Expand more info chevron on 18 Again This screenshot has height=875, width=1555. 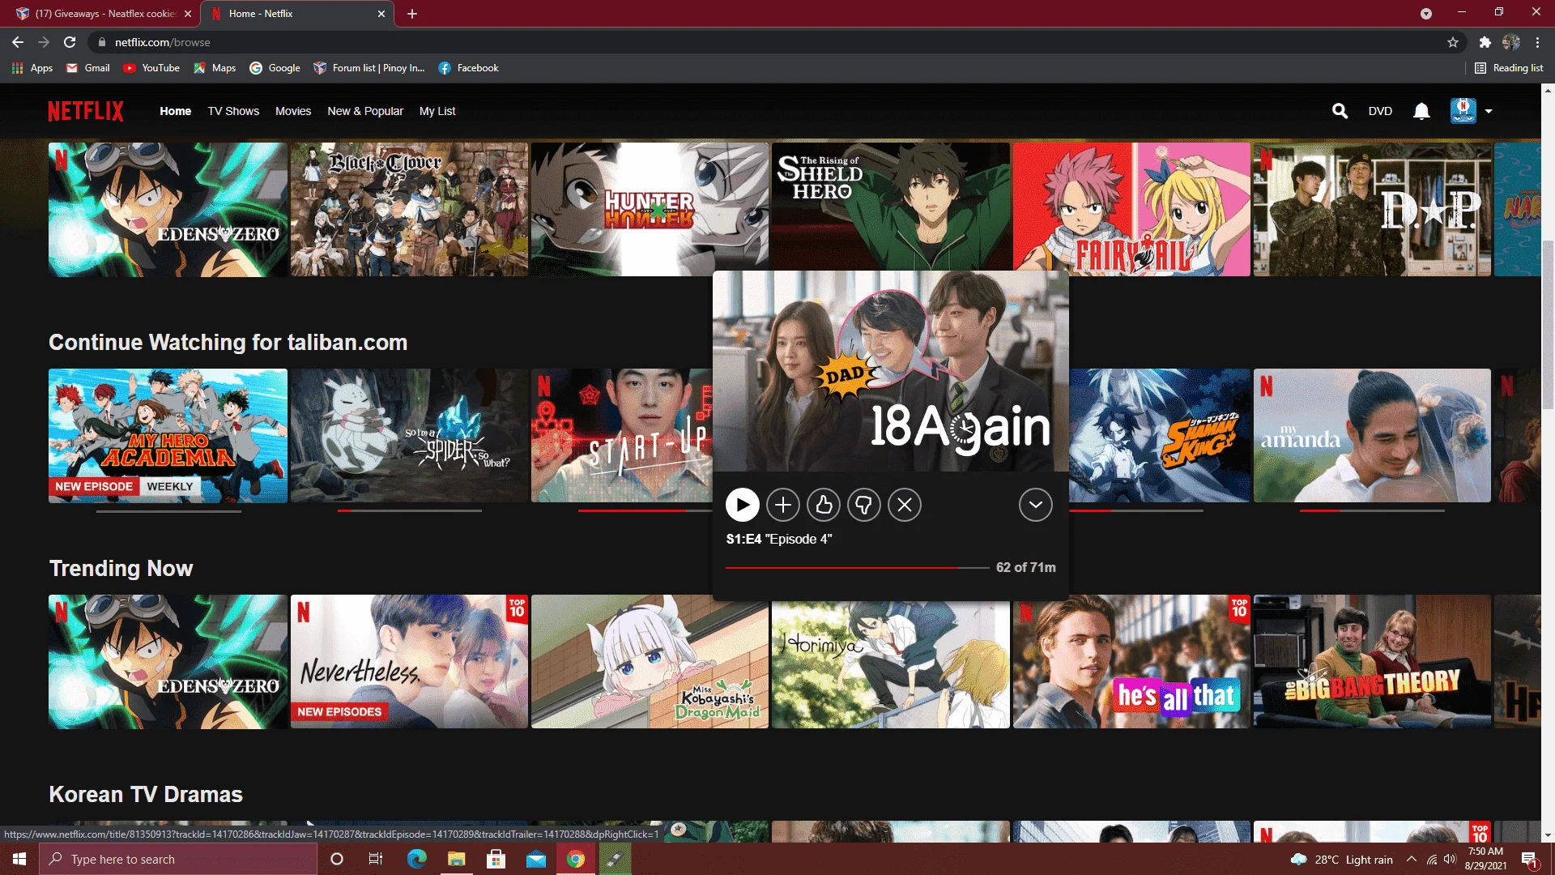pyautogui.click(x=1035, y=505)
